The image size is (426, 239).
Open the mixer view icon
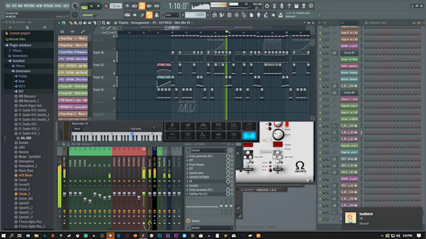coord(237,15)
